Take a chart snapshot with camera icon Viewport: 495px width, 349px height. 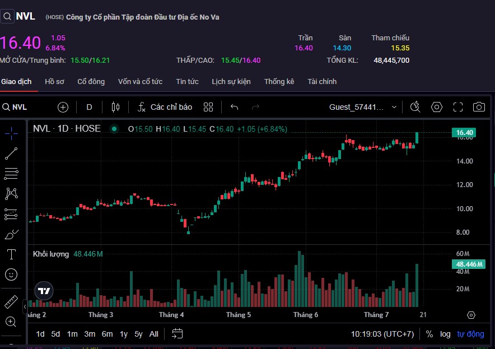(479, 107)
